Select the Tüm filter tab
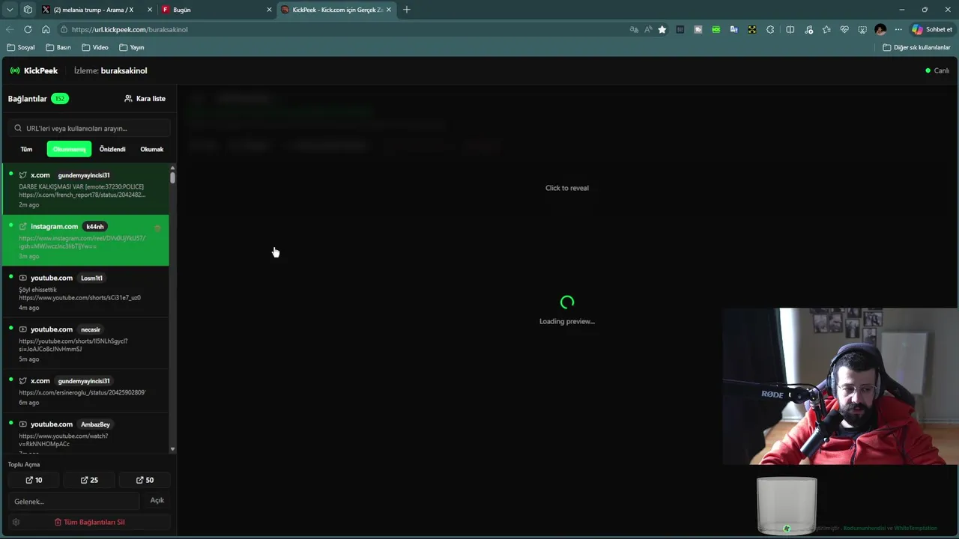The width and height of the screenshot is (959, 539). click(x=26, y=149)
